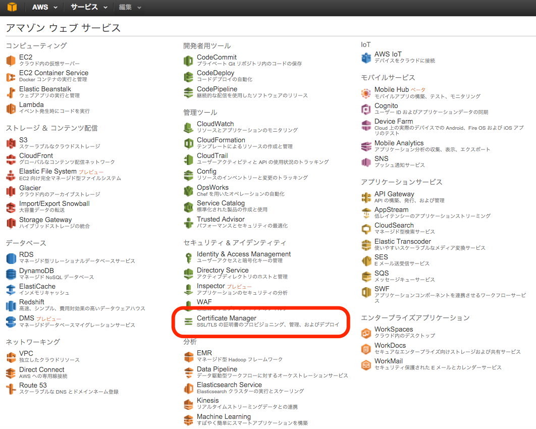Click the AWS home logo cube
The width and height of the screenshot is (536, 429).
(x=12, y=7)
